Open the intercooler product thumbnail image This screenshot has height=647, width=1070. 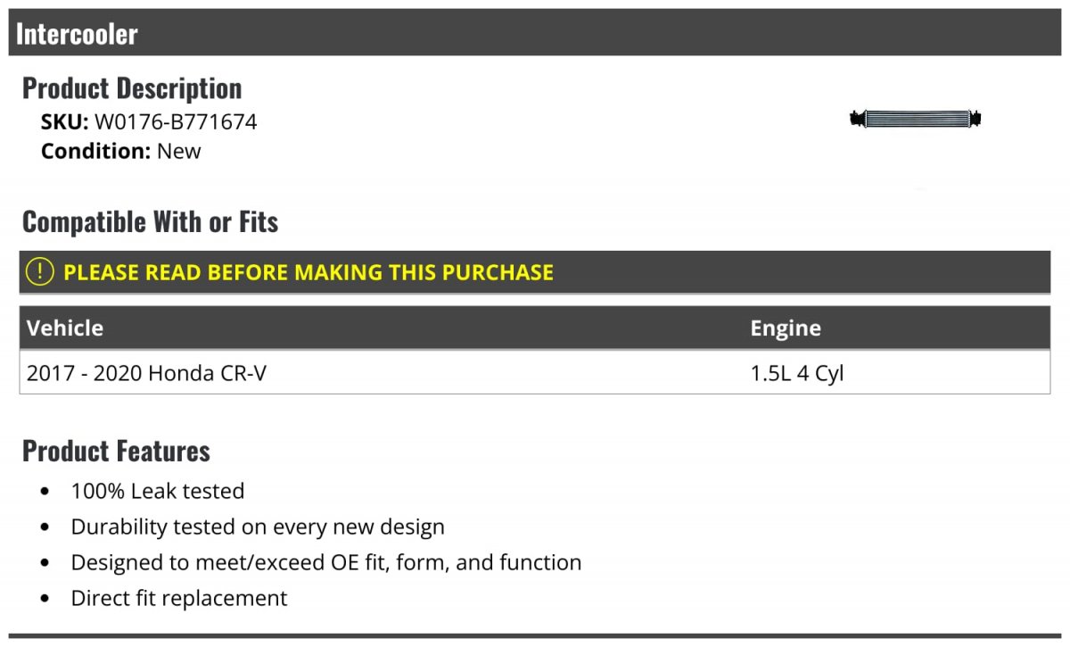(x=916, y=119)
